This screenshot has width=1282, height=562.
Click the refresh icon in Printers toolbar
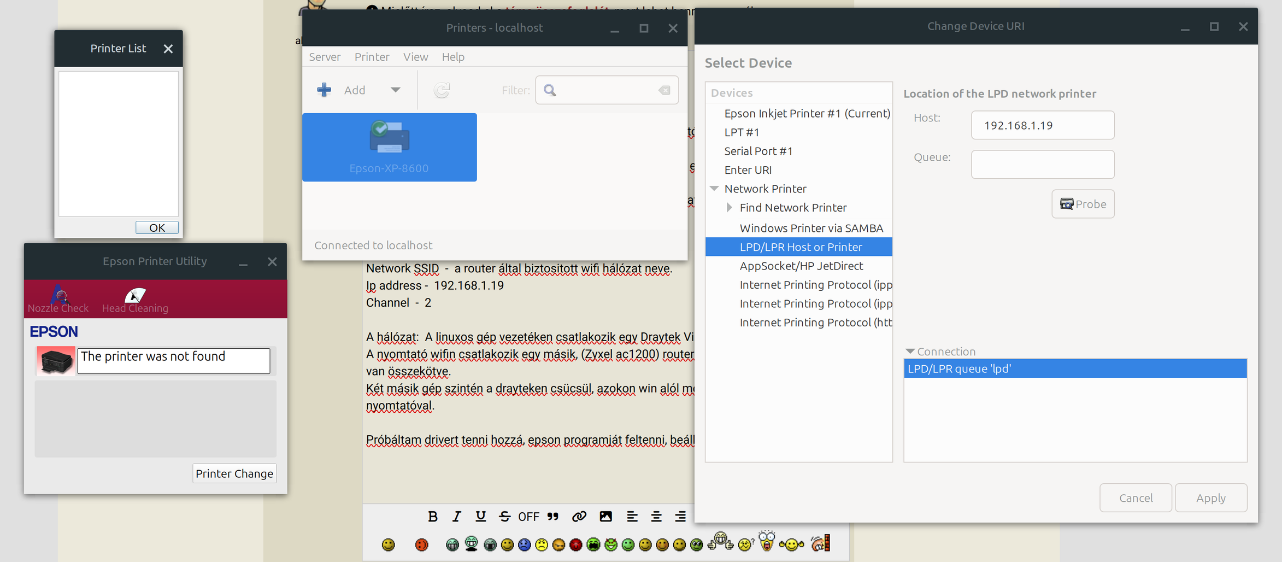pyautogui.click(x=442, y=90)
